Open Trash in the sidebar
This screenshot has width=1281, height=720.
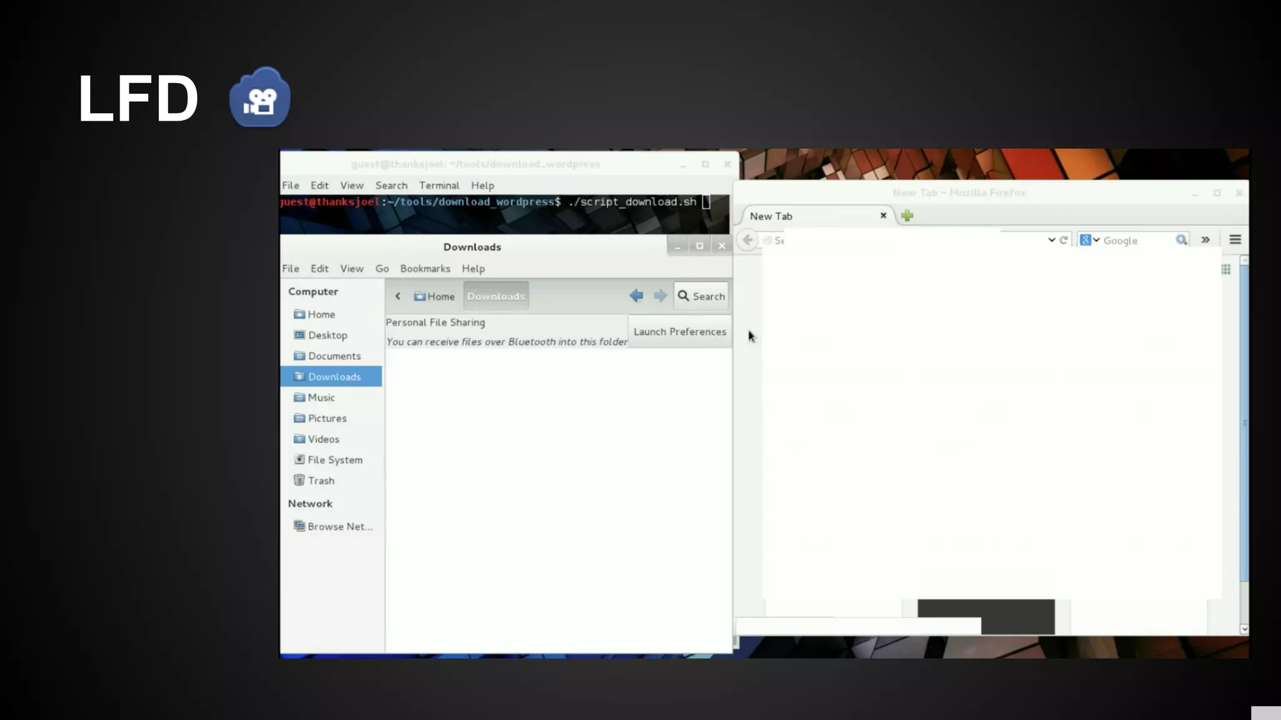click(x=321, y=481)
